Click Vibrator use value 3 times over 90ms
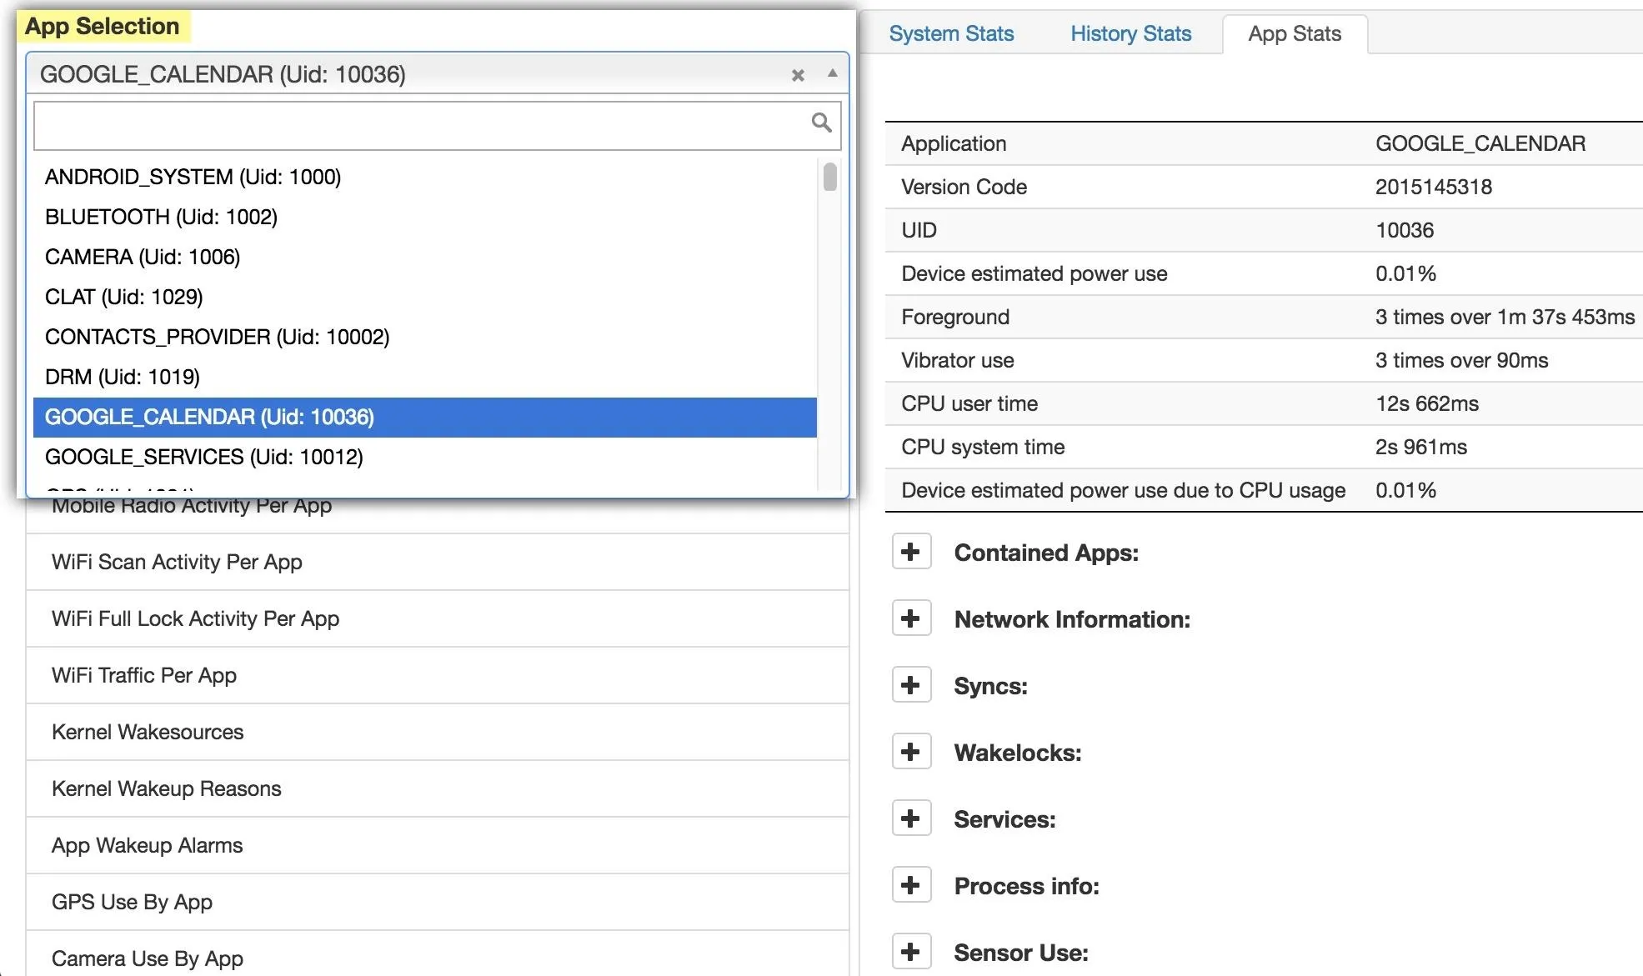Image resolution: width=1643 pixels, height=976 pixels. point(1461,360)
